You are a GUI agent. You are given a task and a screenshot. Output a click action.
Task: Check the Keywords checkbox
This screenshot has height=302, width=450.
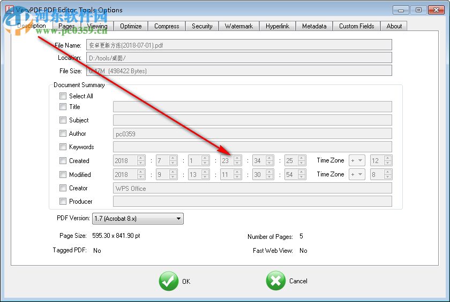tap(63, 147)
